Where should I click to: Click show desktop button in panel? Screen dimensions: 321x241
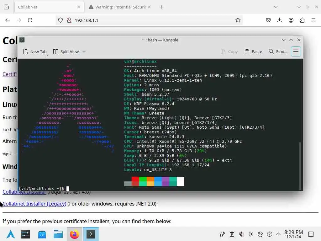(311, 234)
